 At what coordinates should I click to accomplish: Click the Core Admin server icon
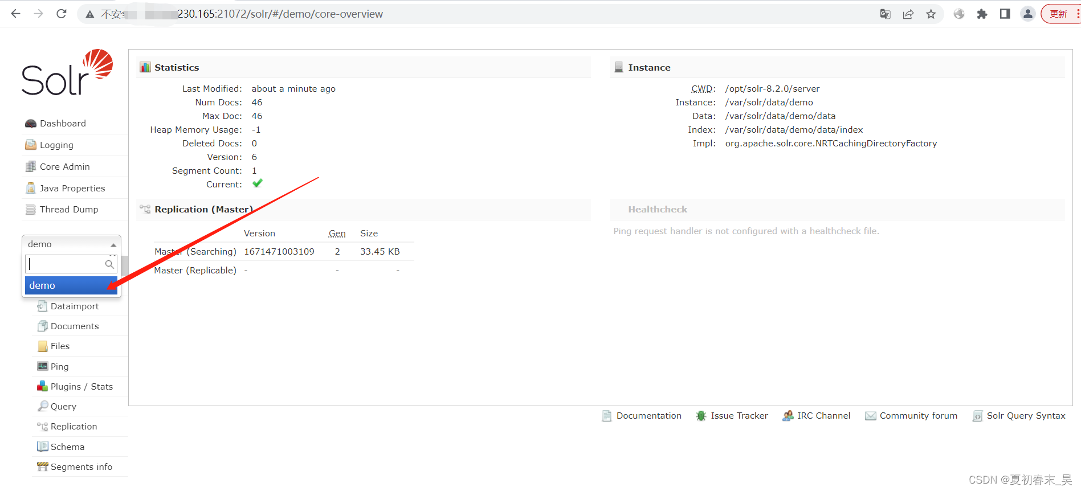(x=31, y=166)
